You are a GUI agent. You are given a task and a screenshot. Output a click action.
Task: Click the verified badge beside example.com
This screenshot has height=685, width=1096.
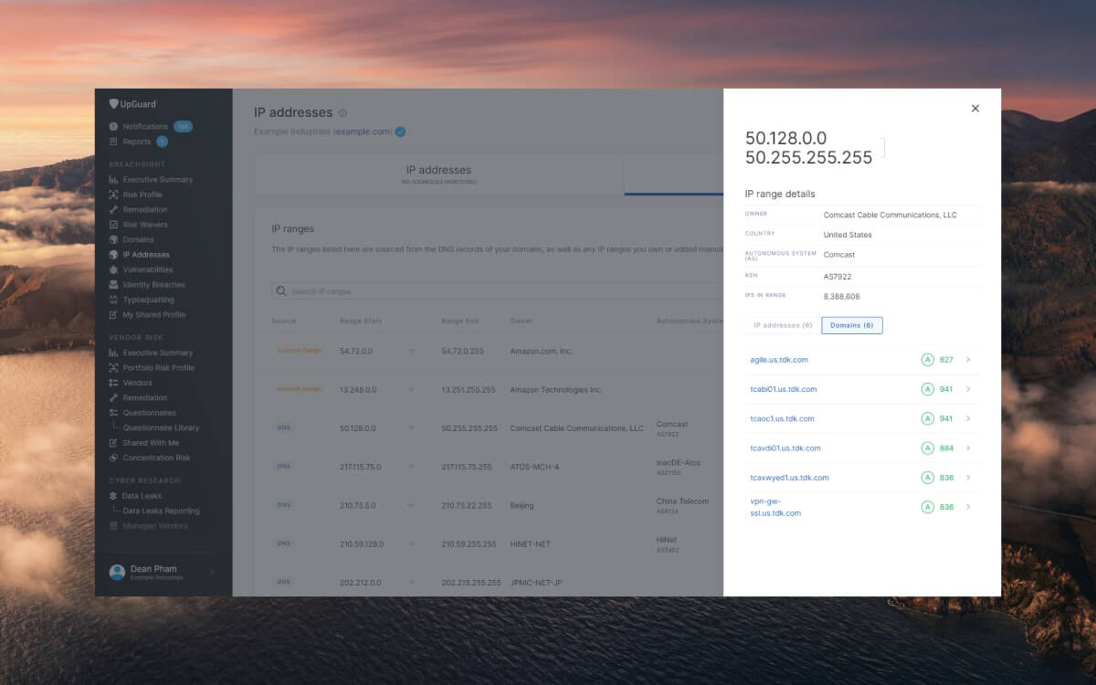tap(400, 132)
